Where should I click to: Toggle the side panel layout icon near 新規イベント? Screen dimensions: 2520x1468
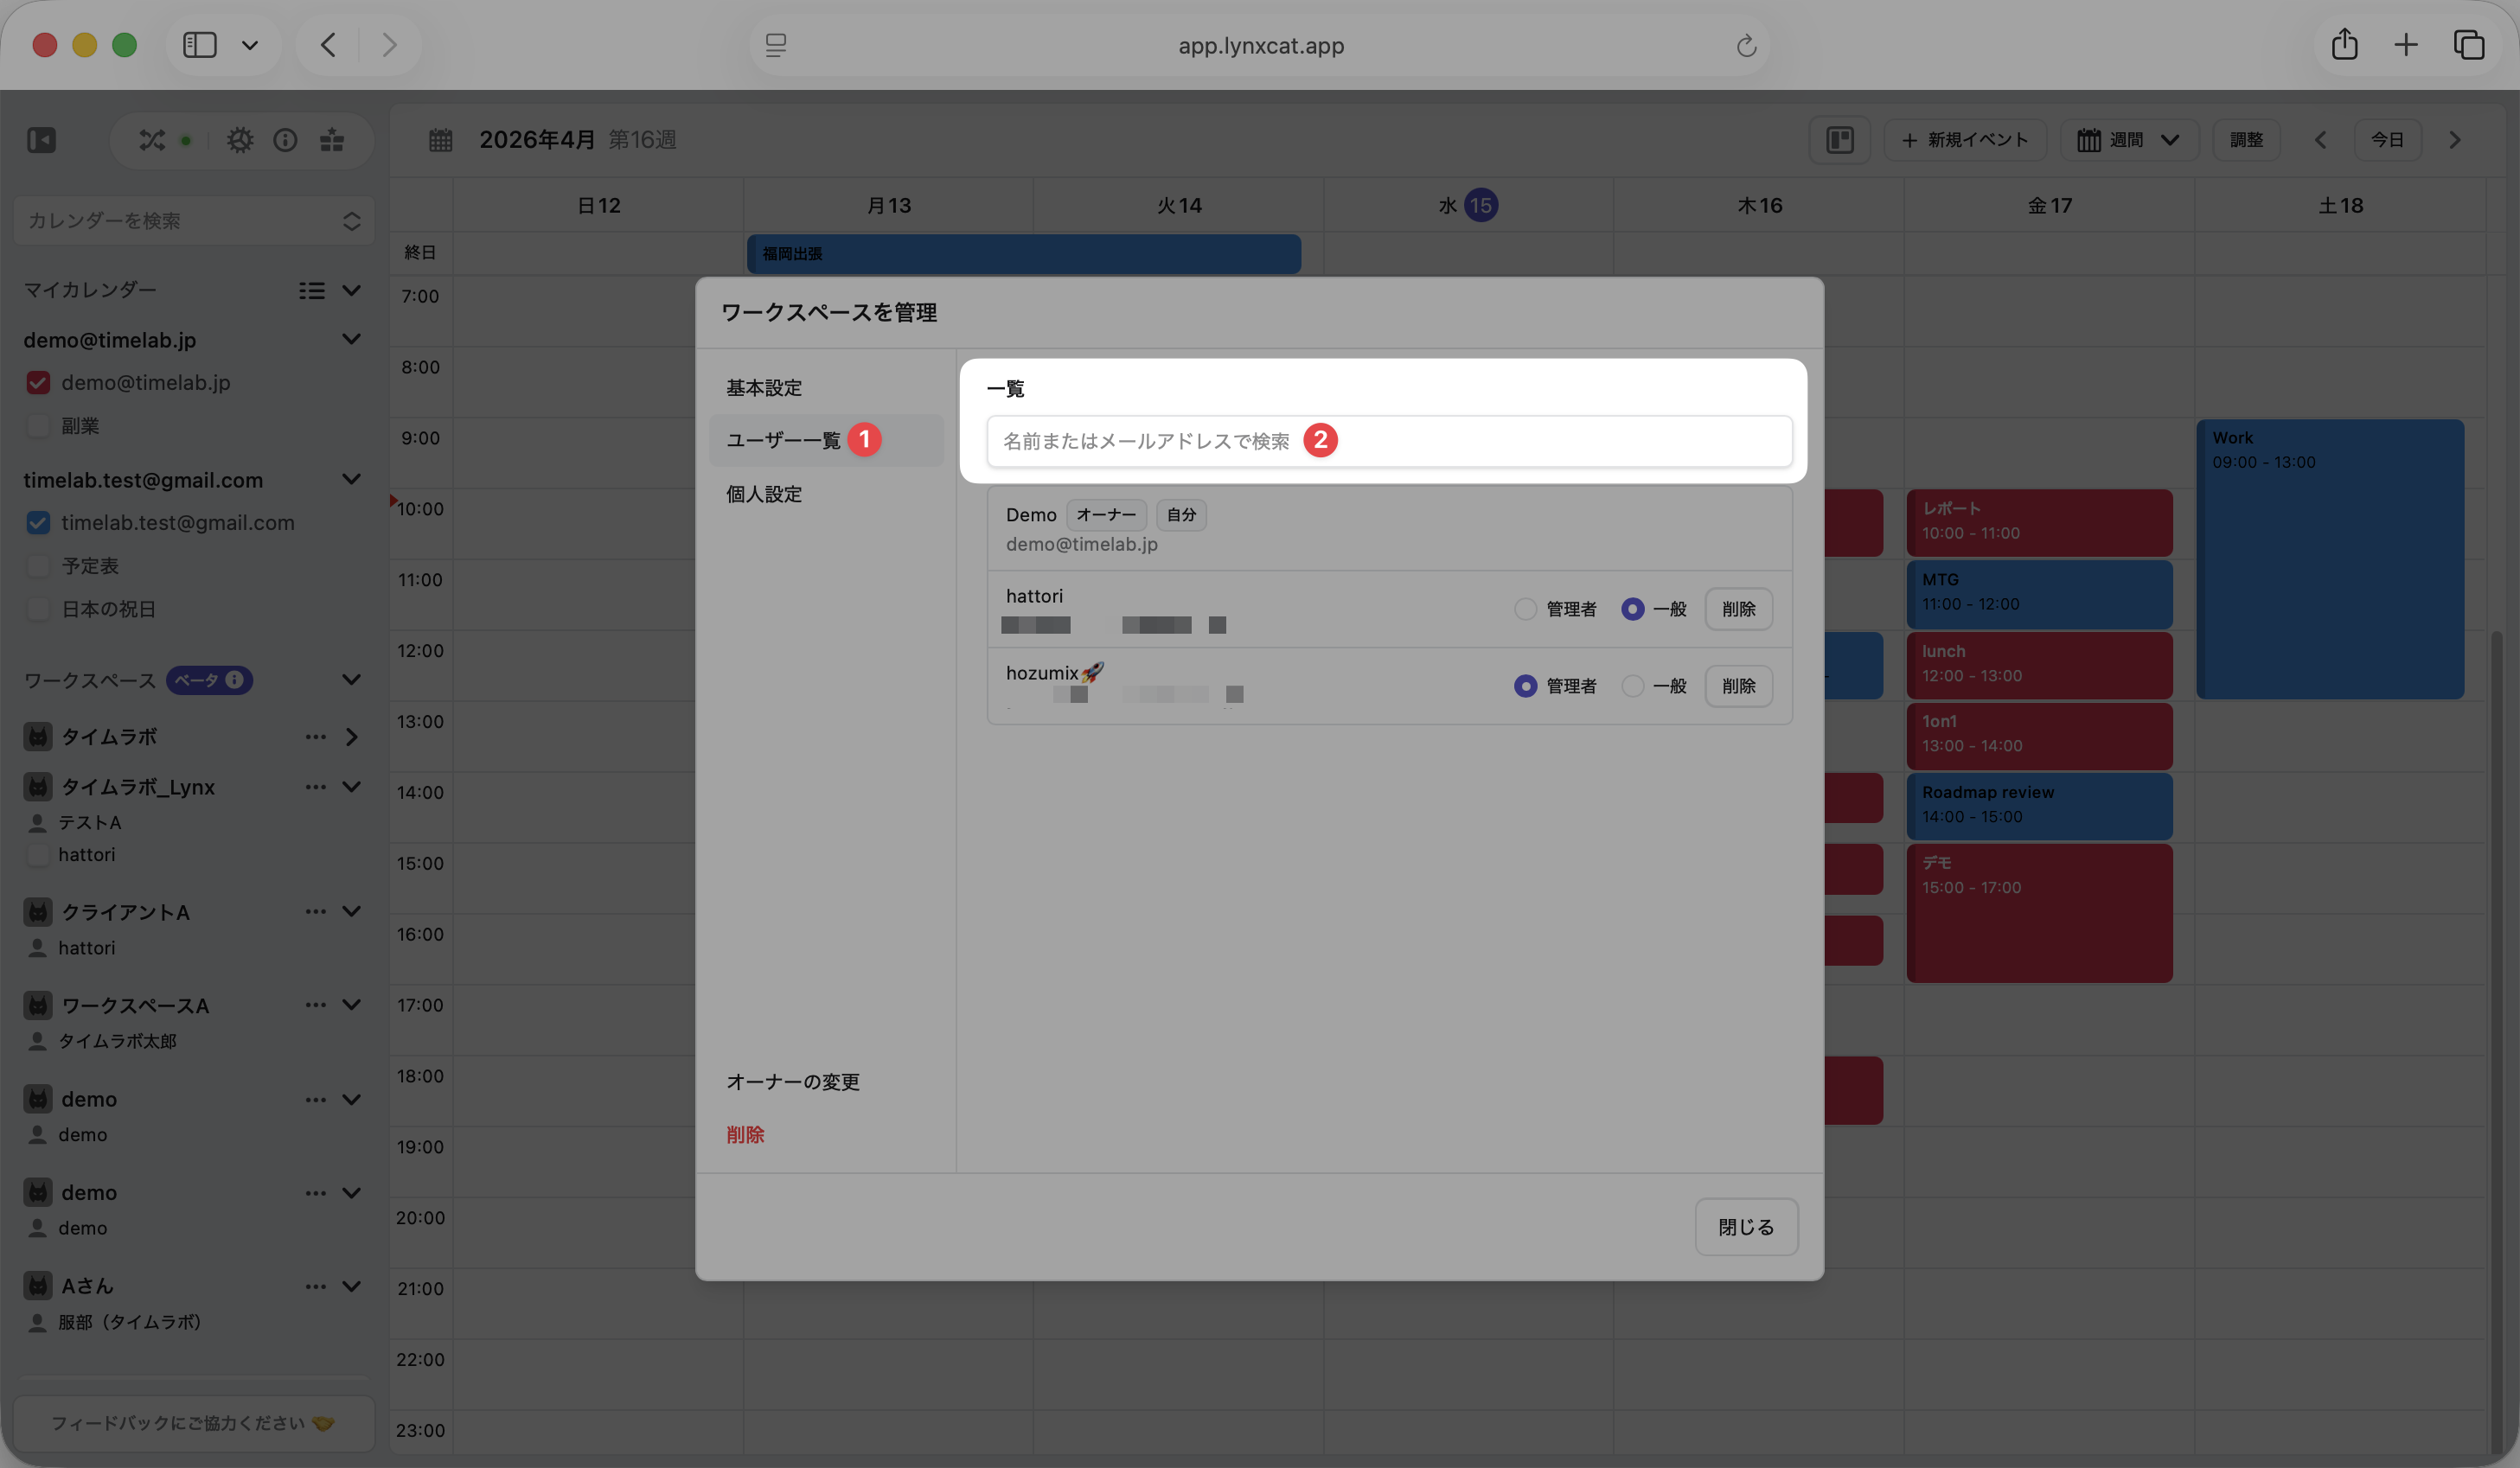coord(1840,140)
